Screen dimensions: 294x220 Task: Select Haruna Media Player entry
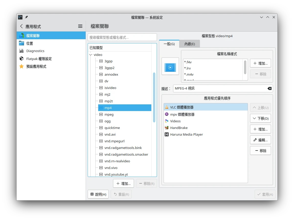[x=186, y=134]
